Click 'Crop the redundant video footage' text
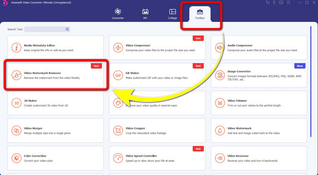The width and height of the screenshot is (318, 175). coord(146,133)
